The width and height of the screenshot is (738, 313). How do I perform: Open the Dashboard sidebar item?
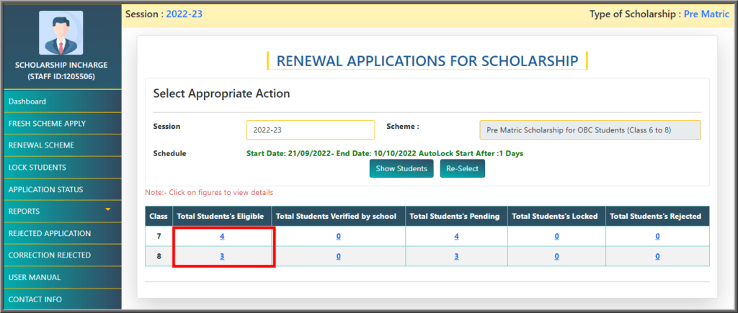coord(63,101)
